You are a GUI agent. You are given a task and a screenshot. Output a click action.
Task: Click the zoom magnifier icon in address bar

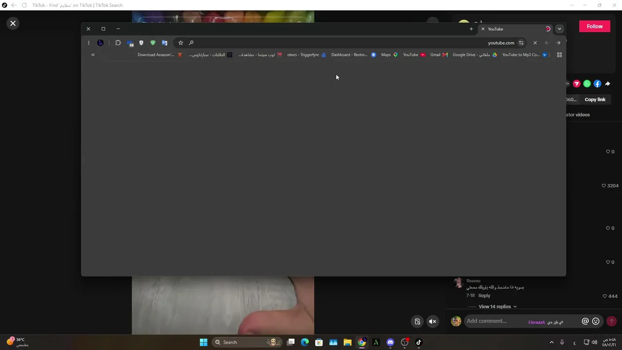point(191,43)
